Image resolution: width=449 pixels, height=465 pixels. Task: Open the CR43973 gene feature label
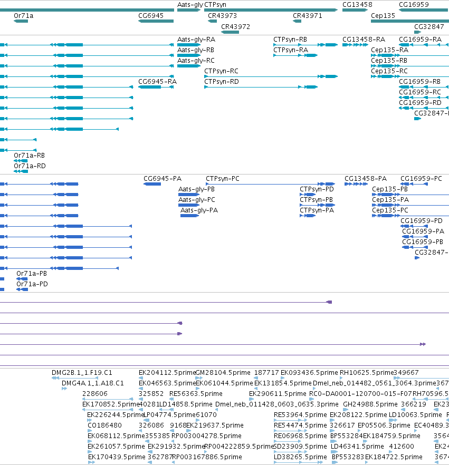222,16
